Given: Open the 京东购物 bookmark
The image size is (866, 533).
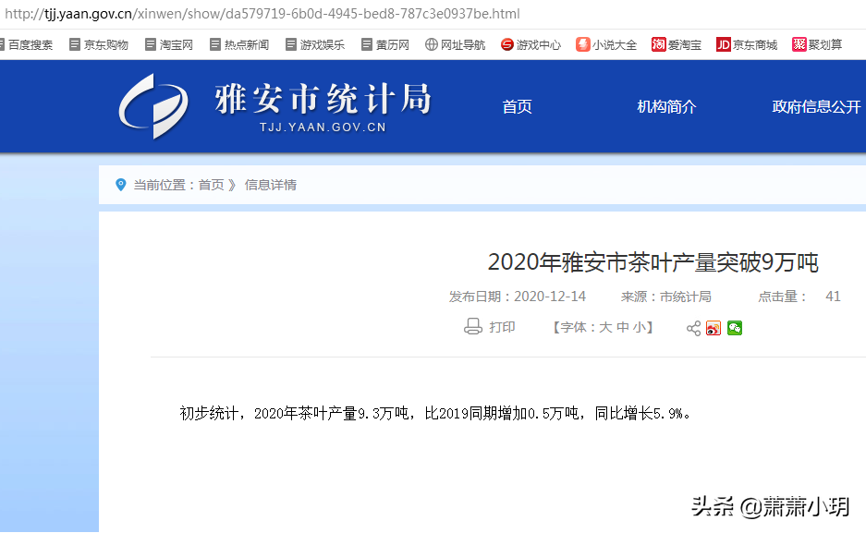Looking at the screenshot, I should pyautogui.click(x=99, y=44).
